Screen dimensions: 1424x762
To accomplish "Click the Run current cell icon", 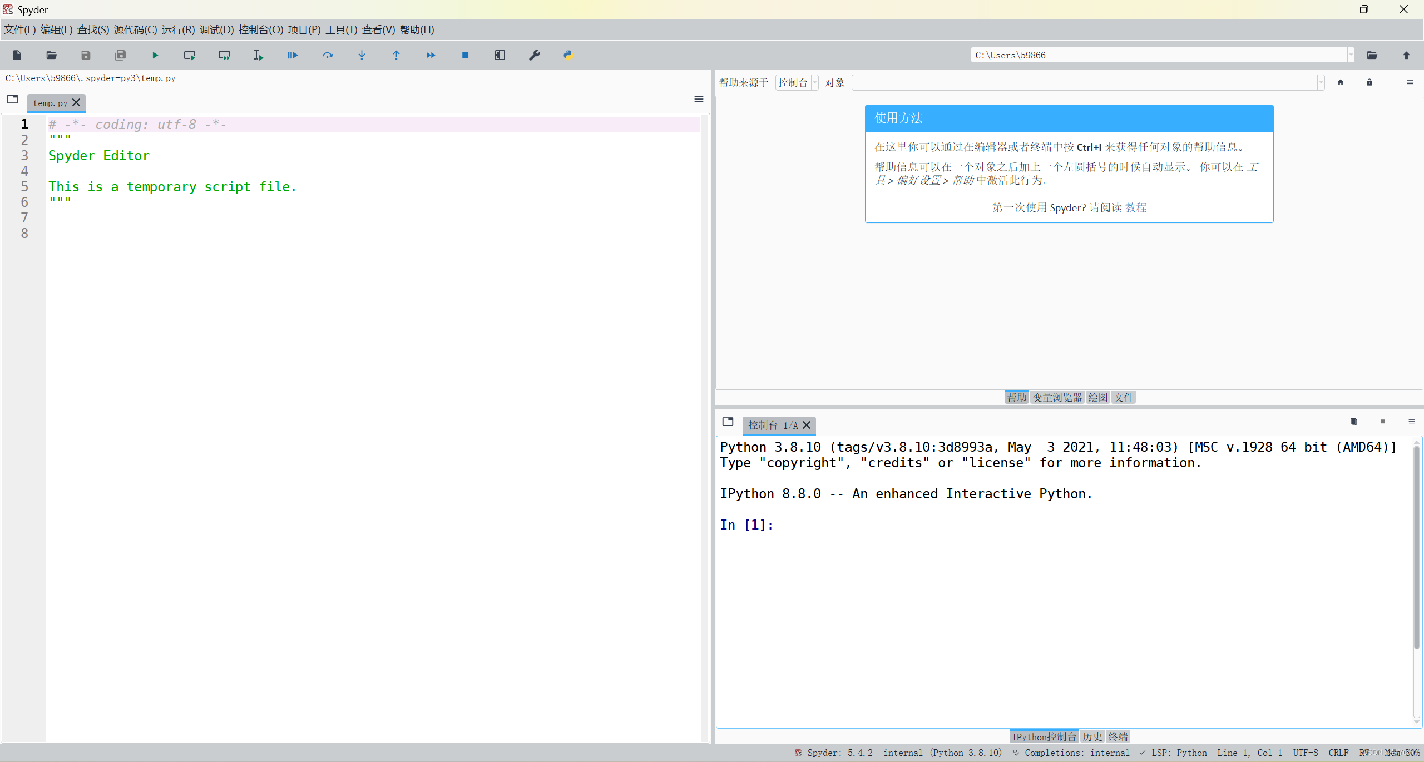I will pyautogui.click(x=190, y=55).
